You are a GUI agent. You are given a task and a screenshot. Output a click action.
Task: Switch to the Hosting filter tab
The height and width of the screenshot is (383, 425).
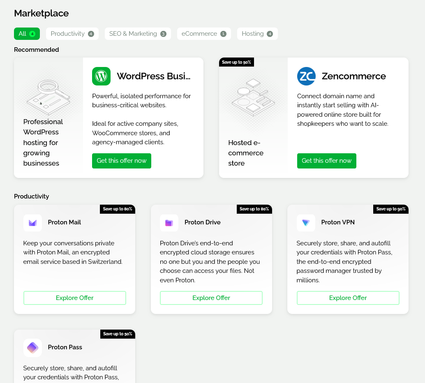point(257,34)
